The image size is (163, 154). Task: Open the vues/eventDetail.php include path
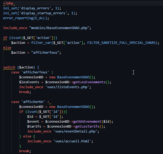coord(77,131)
